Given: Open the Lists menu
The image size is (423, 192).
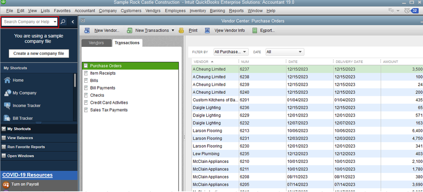Looking at the screenshot, I should [45, 11].
